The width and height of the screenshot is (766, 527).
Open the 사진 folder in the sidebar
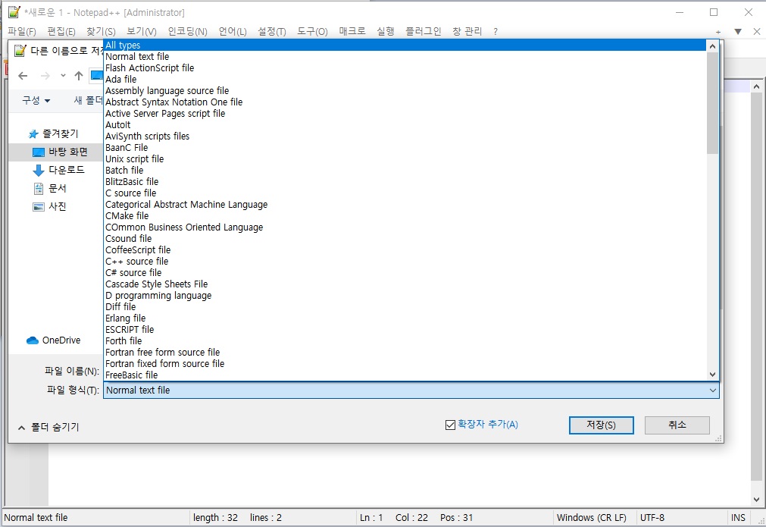pos(50,206)
